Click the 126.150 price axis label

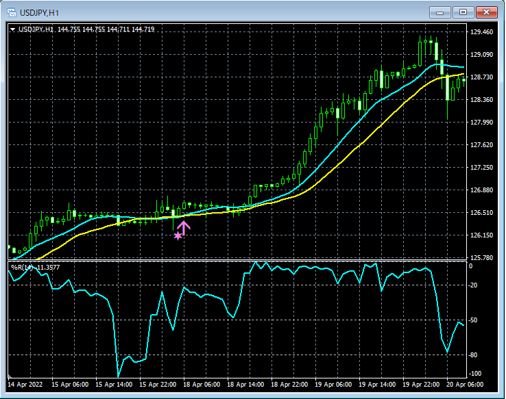[481, 235]
